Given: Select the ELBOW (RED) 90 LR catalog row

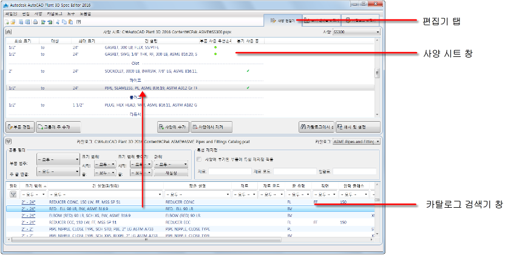Looking at the screenshot, I should tap(191, 216).
